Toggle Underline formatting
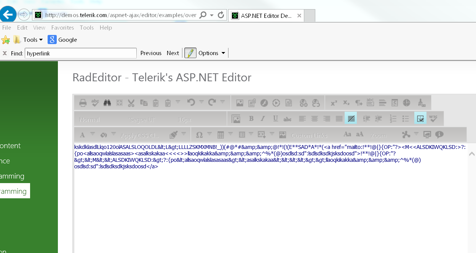The image size is (476, 253). (x=275, y=119)
